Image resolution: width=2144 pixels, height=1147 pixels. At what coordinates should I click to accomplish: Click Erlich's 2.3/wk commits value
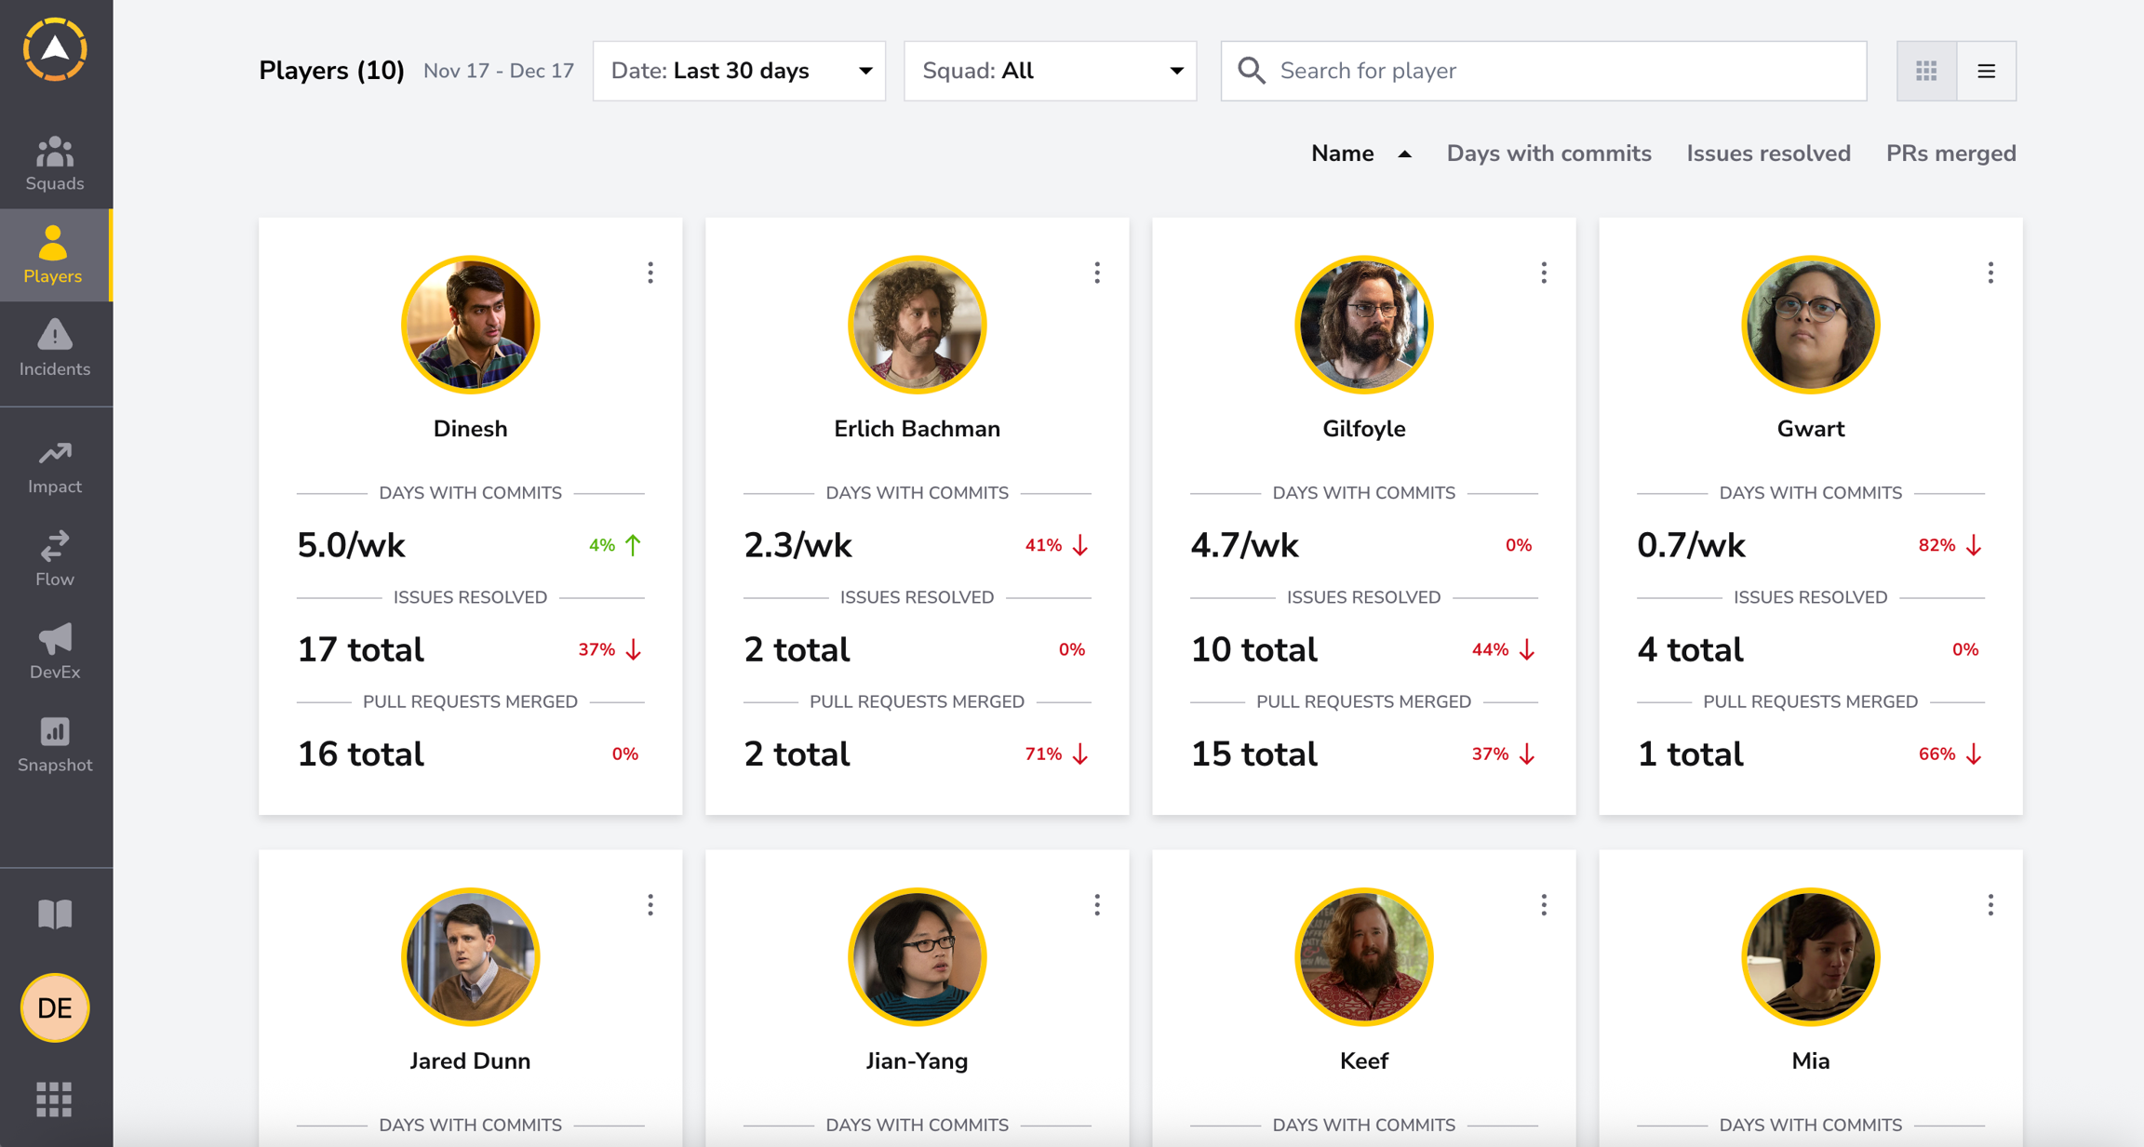797,545
